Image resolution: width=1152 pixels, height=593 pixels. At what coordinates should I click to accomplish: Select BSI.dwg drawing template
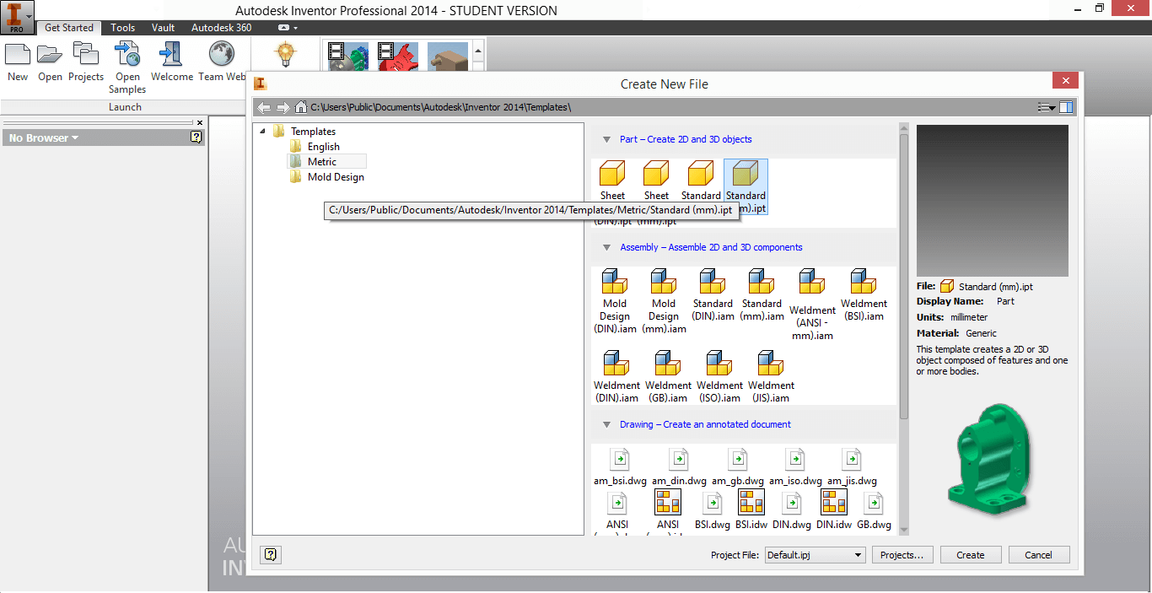click(x=713, y=510)
